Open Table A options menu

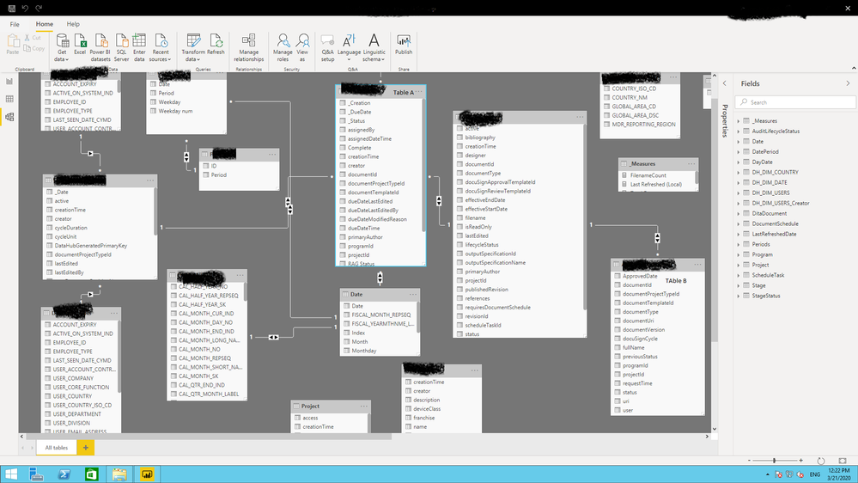click(x=418, y=92)
